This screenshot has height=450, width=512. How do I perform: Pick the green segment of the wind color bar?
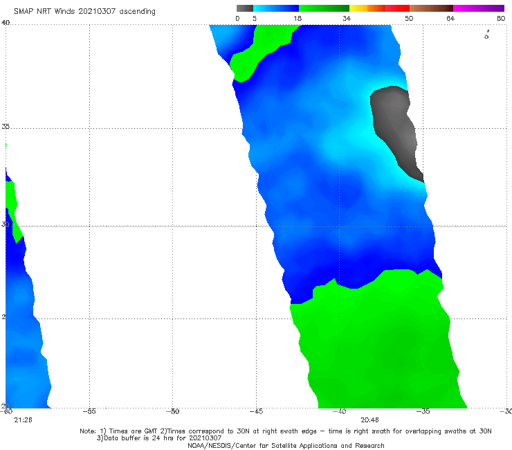[324, 8]
